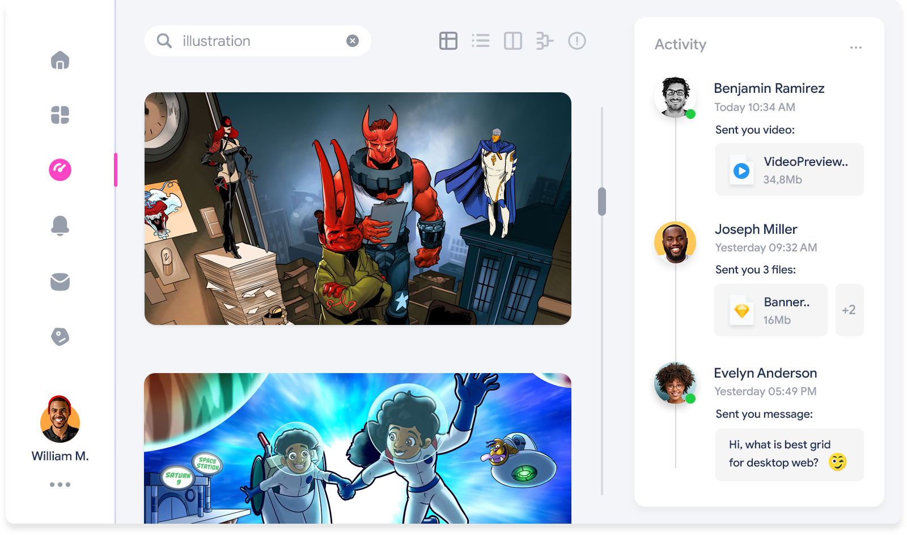Viewport: 907px width, 535px height.
Task: Switch to list layout view
Action: [481, 41]
